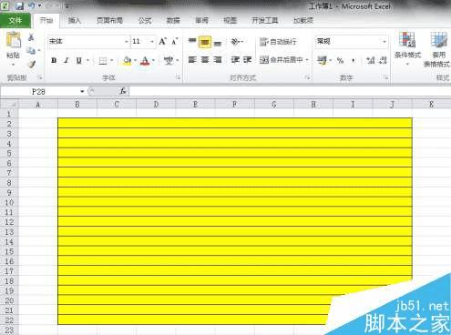This screenshot has width=451, height=335.
Task: Click the Cut scissors icon
Action: tap(31, 37)
